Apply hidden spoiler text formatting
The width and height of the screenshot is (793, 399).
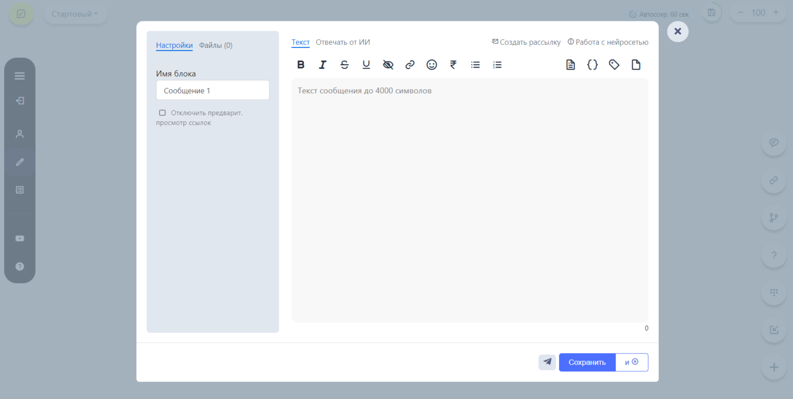388,65
